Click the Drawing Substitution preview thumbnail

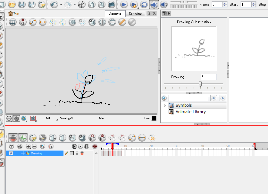pyautogui.click(x=194, y=48)
